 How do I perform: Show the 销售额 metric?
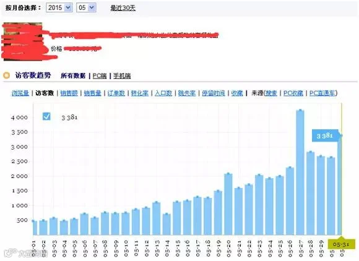[69, 93]
